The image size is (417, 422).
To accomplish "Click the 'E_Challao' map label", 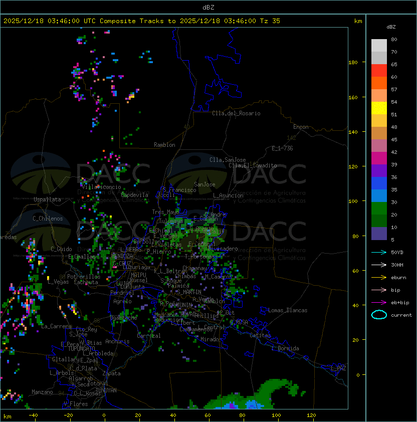I will tap(82, 257).
